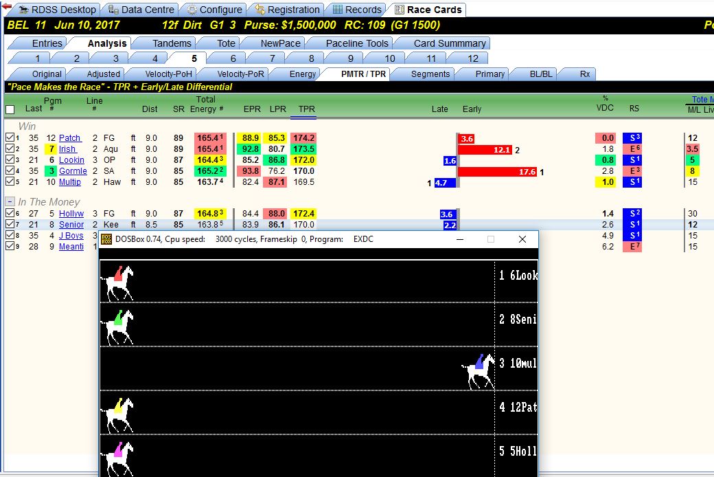The image size is (714, 477).
Task: Click the blue 4.7 Late bar
Action: (x=445, y=183)
